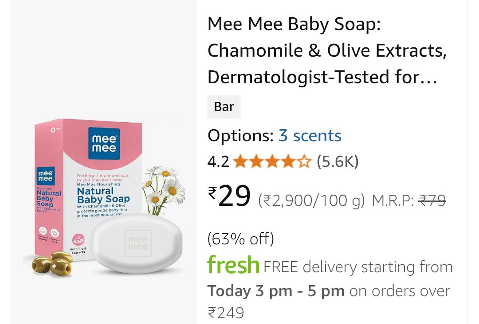Click the 4.2 rating number
This screenshot has width=479, height=324.
coord(218,162)
